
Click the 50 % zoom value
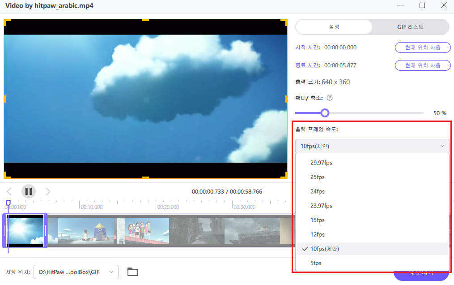pyautogui.click(x=440, y=113)
